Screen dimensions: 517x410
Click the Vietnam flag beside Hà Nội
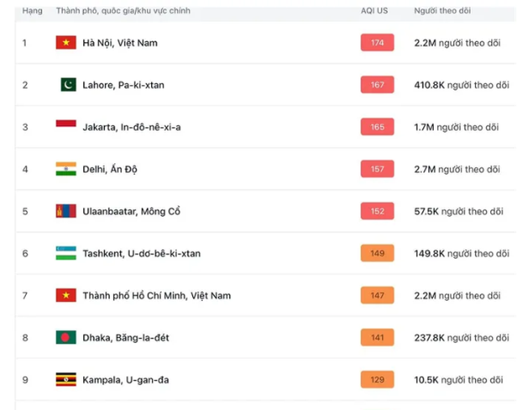(66, 43)
